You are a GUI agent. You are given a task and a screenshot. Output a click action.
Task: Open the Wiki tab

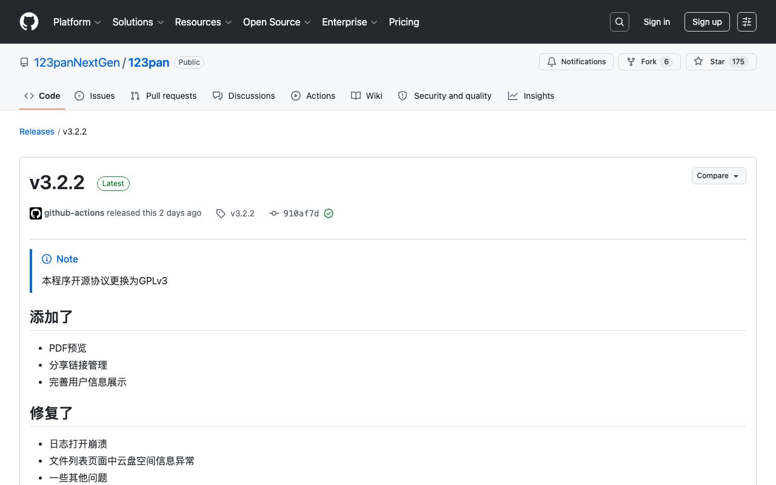point(367,96)
